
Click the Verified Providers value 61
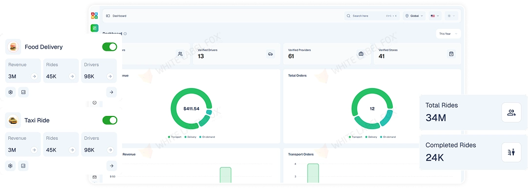pyautogui.click(x=291, y=56)
